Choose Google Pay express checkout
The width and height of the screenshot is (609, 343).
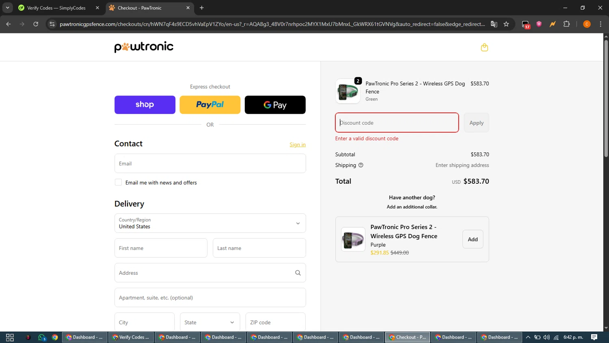point(275,105)
